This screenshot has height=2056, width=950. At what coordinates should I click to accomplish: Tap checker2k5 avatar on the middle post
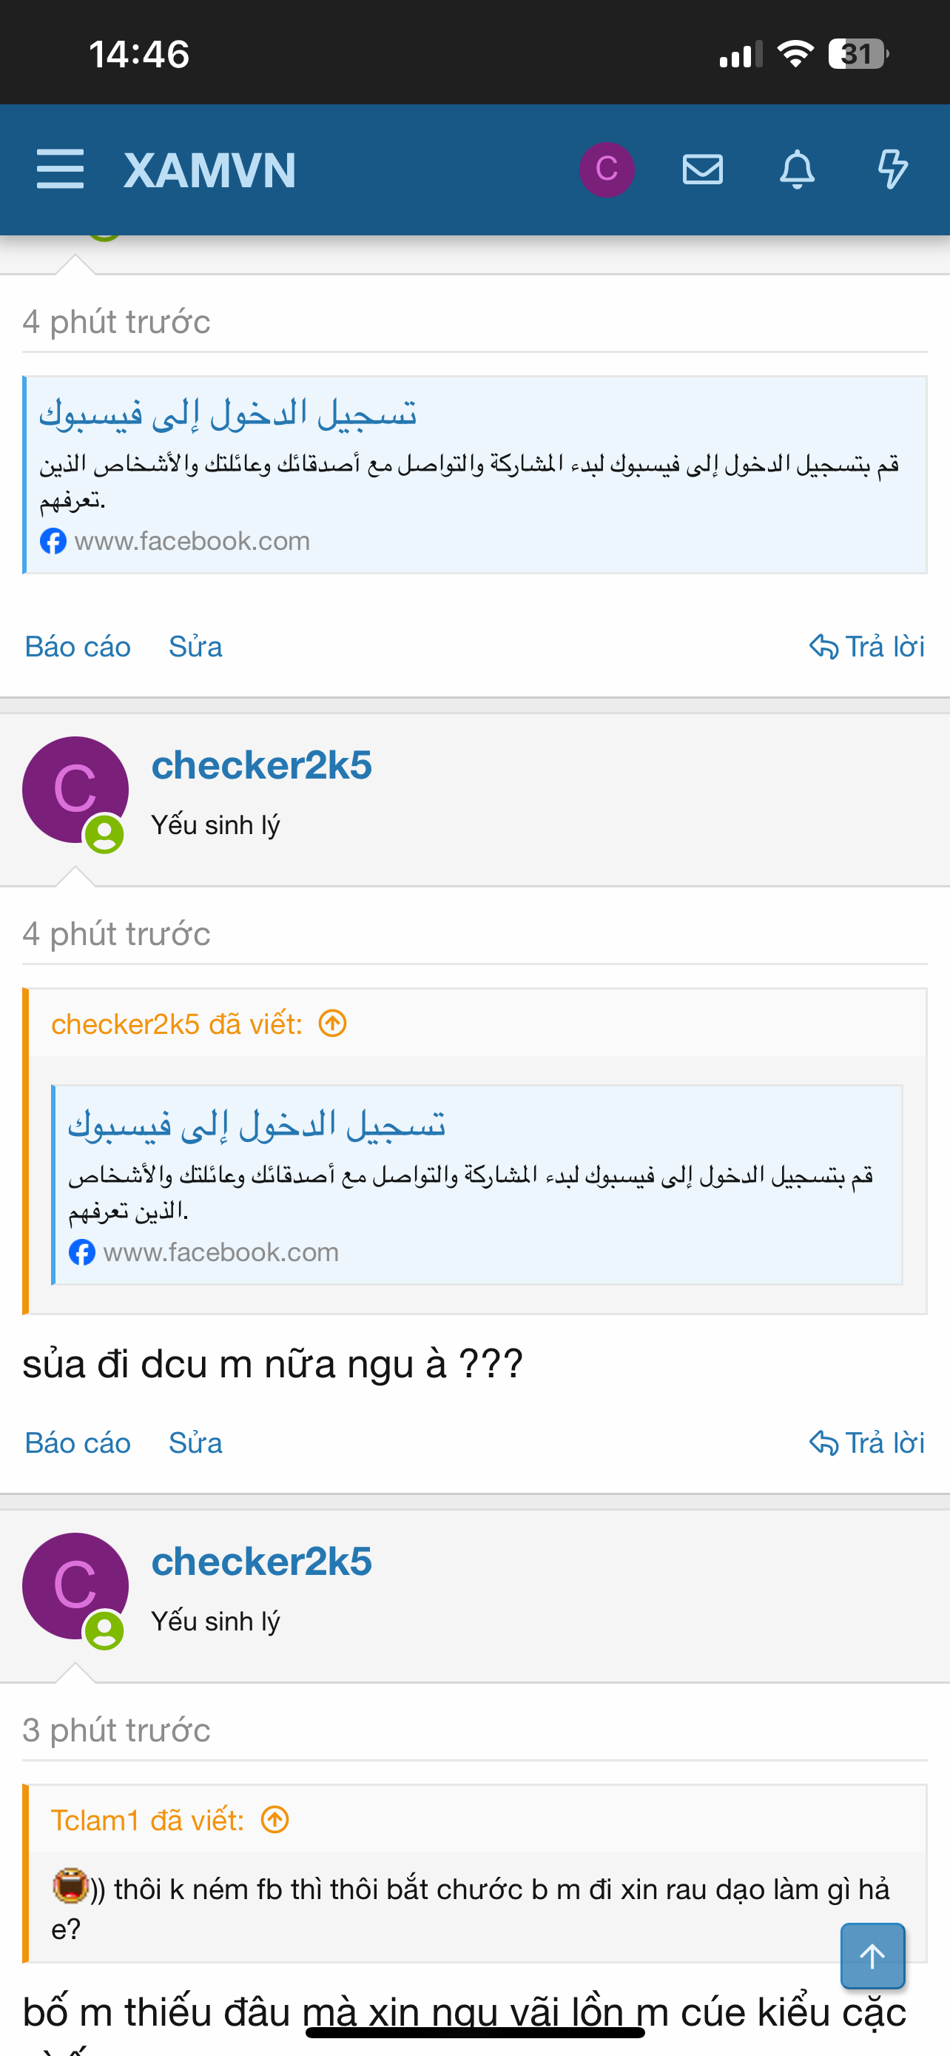75,790
